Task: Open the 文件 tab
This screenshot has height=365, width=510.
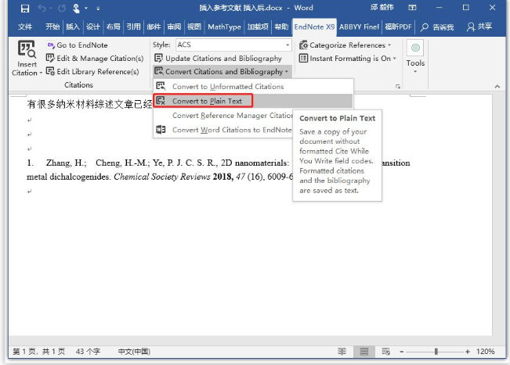Action: 25,27
